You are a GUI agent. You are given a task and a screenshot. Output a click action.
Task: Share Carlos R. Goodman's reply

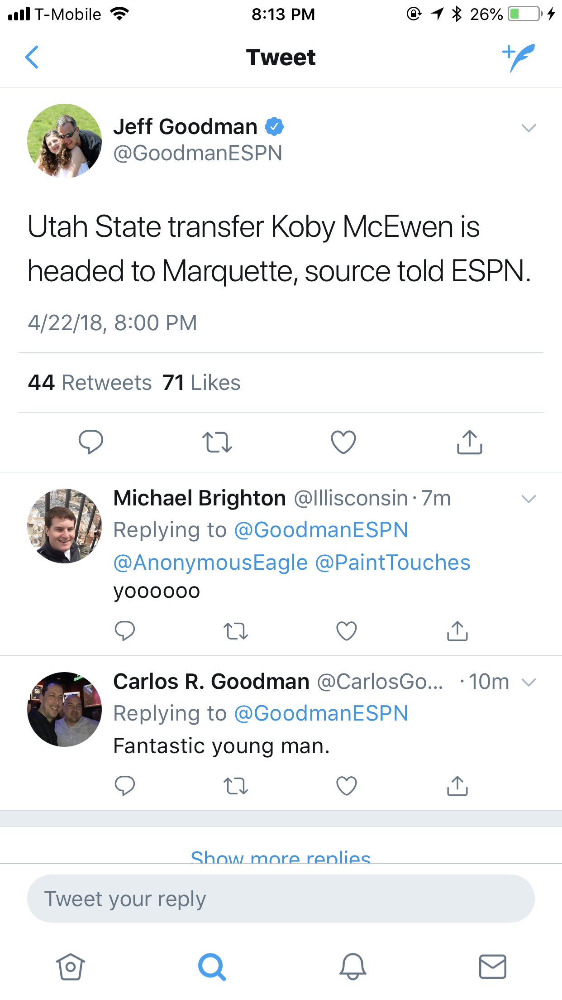pyautogui.click(x=457, y=786)
